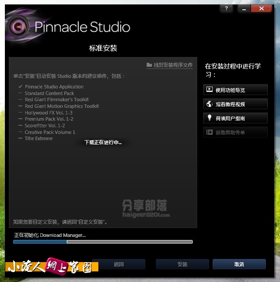Click the checkmark beside Pinnacle Studio Application
The height and width of the screenshot is (282, 280).
click(x=20, y=87)
